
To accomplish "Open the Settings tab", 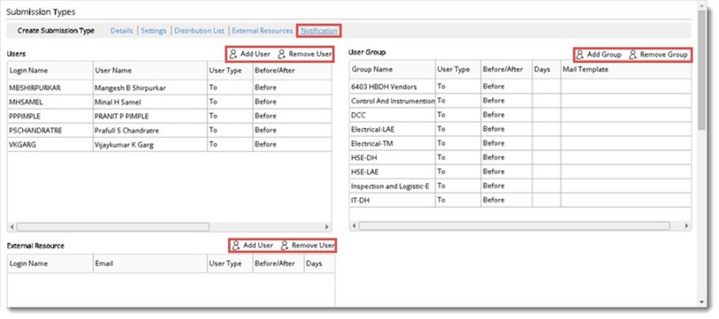I will pos(153,31).
